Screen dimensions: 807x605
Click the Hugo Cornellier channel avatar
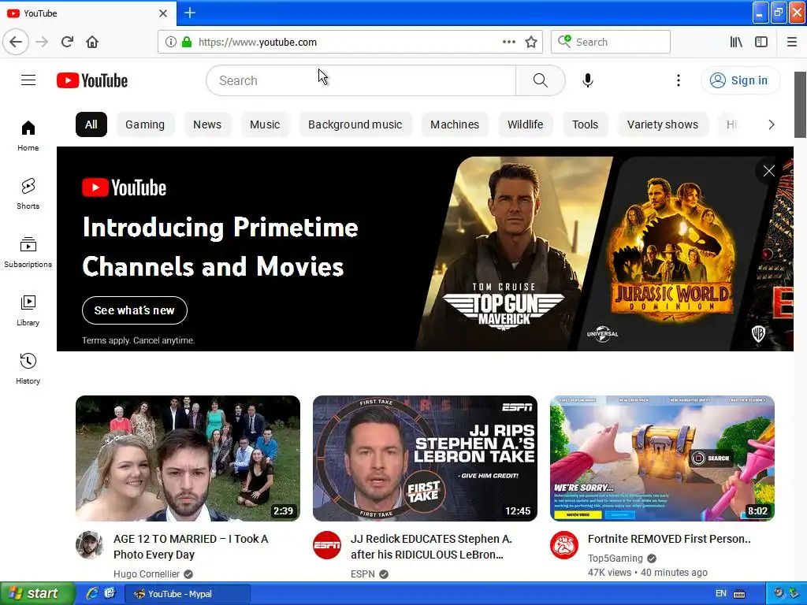[x=90, y=545]
